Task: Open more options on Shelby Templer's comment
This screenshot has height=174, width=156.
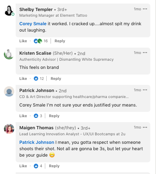Action: pyautogui.click(x=145, y=9)
